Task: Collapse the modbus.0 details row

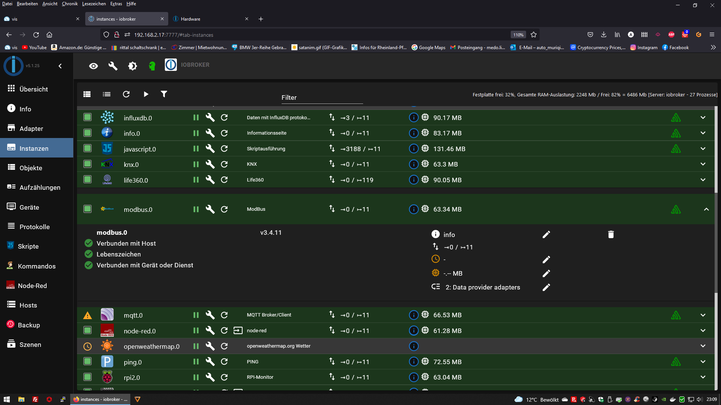Action: click(706, 209)
